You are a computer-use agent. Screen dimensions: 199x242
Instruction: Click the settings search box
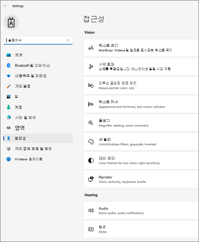click(38, 40)
